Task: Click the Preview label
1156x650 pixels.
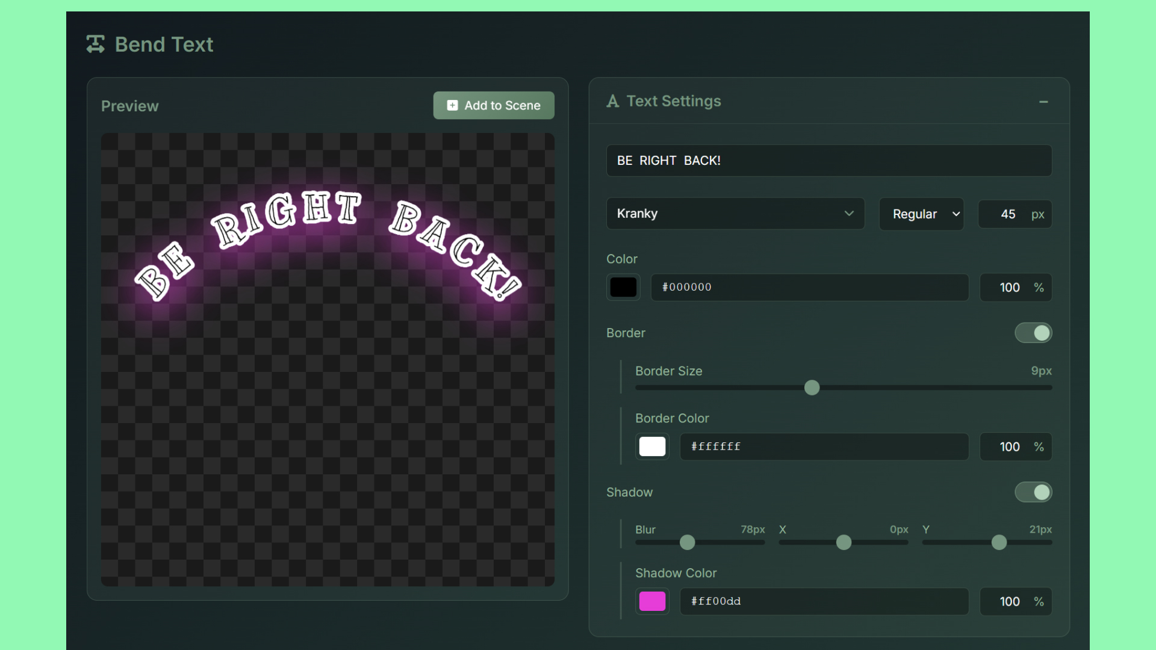Action: coord(129,106)
